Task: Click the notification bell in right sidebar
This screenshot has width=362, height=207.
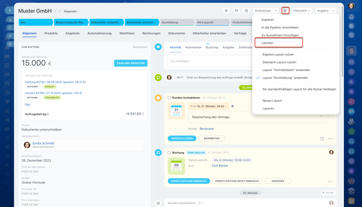Action: pyautogui.click(x=351, y=17)
